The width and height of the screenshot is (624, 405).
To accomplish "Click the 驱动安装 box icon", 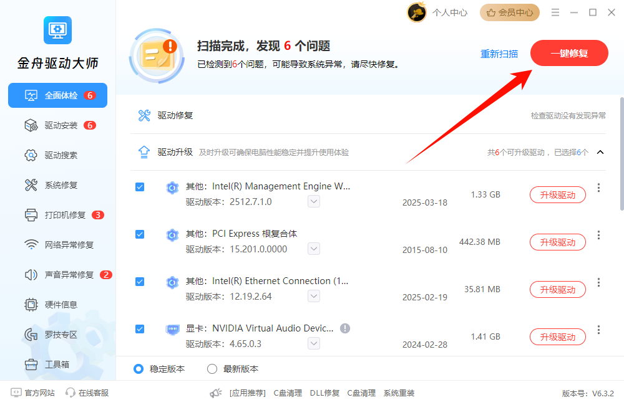I will click(x=31, y=126).
